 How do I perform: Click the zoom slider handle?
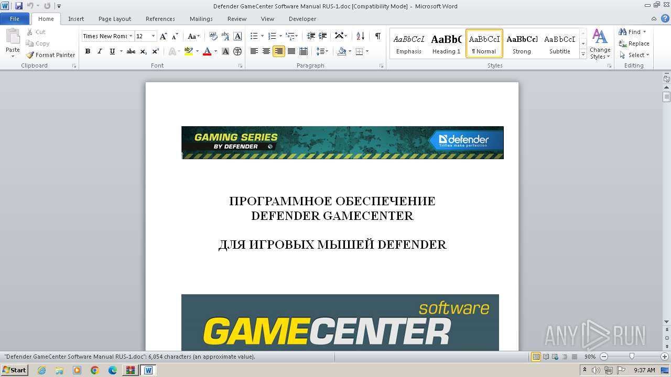(632, 357)
